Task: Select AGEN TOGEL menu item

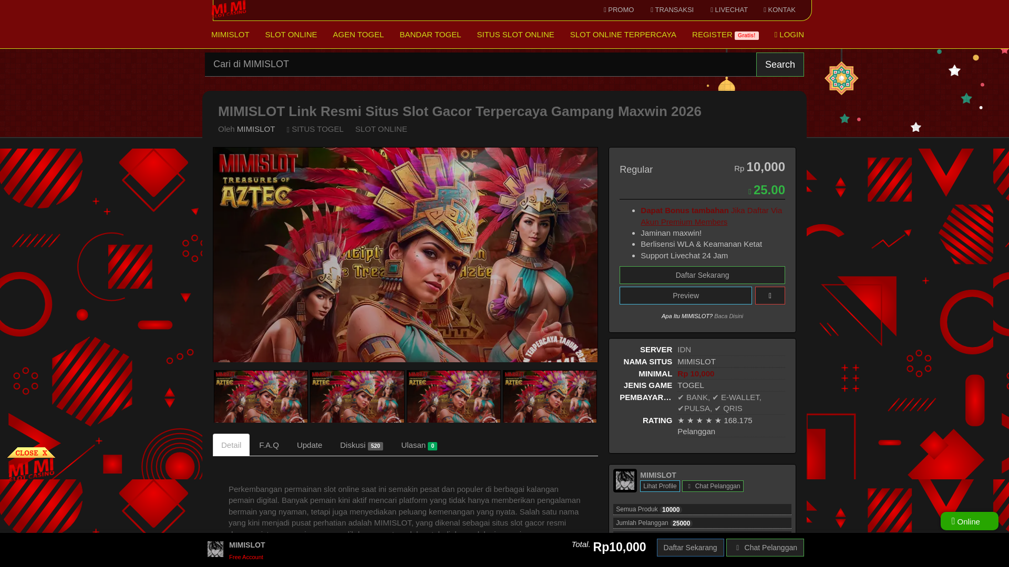Action: pos(358,35)
